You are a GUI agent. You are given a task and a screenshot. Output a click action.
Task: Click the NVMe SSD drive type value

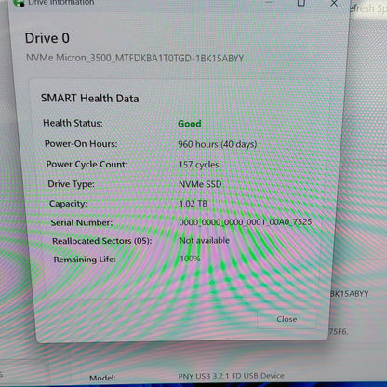200,184
